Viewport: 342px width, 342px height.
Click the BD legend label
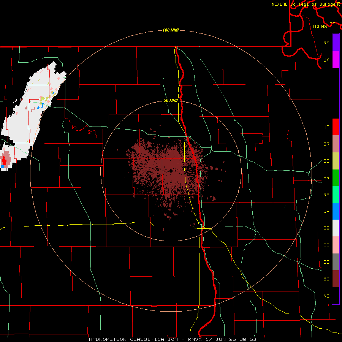326,161
